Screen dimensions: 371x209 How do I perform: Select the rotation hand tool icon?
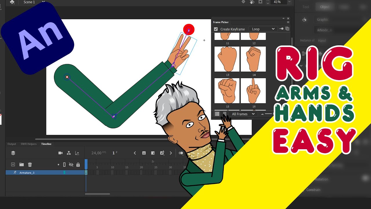pyautogui.click(x=252, y=2)
